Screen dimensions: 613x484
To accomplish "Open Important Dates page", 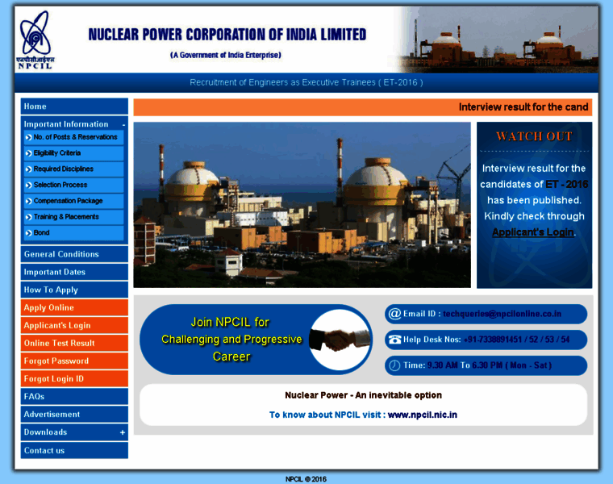I will (74, 272).
